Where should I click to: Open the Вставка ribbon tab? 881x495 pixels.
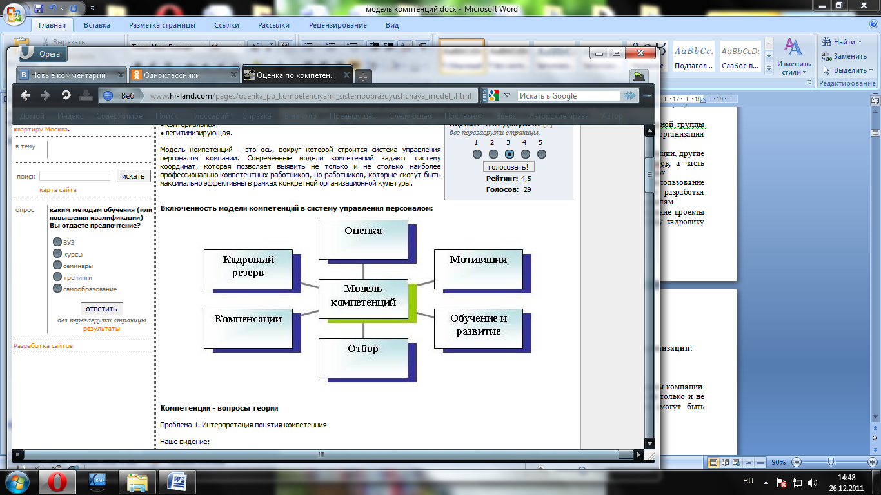[97, 25]
